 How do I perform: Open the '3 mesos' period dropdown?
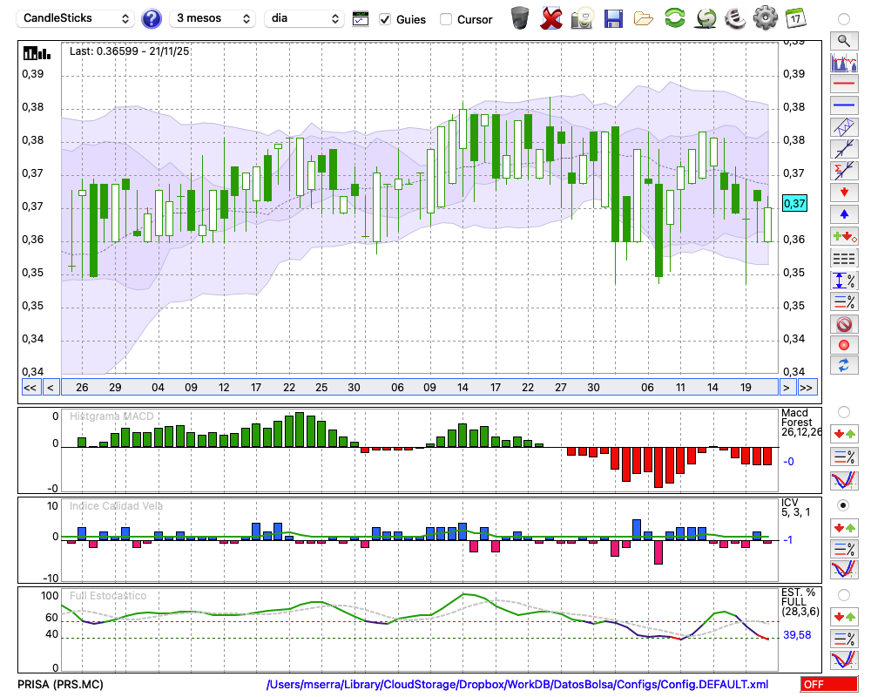(x=213, y=18)
